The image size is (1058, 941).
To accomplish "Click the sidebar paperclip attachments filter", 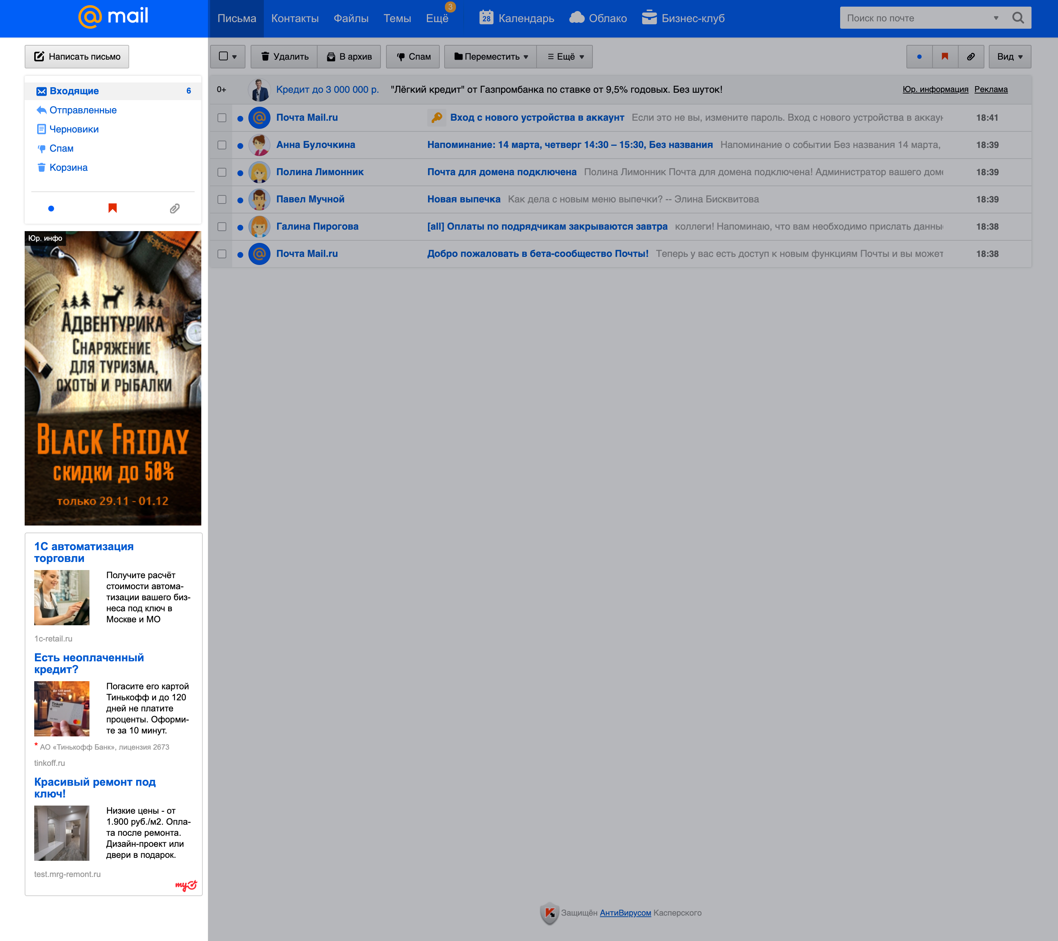I will click(x=174, y=208).
